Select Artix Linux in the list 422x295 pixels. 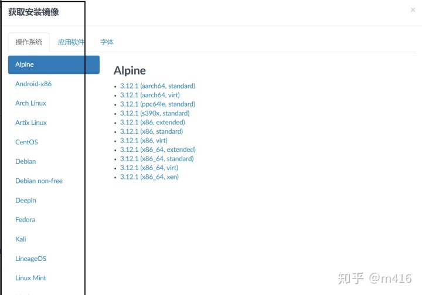(x=31, y=123)
